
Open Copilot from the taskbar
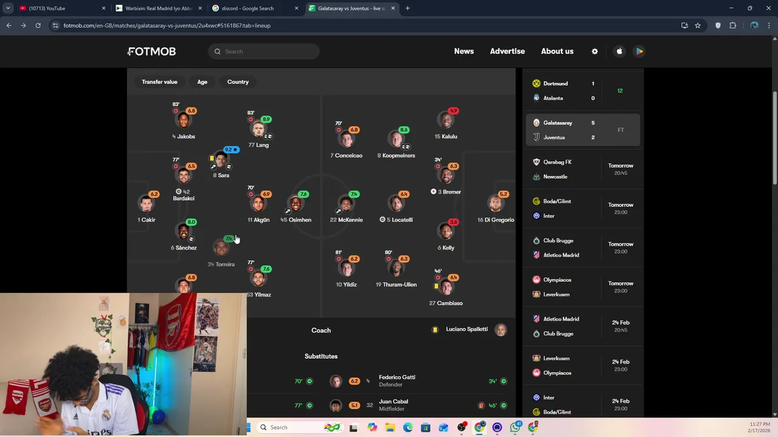tap(372, 427)
